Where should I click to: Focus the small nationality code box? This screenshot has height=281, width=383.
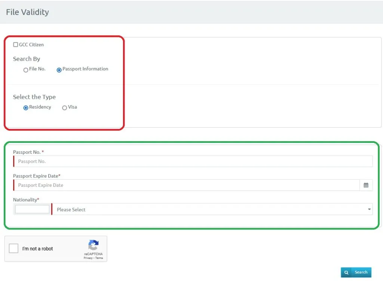32,209
